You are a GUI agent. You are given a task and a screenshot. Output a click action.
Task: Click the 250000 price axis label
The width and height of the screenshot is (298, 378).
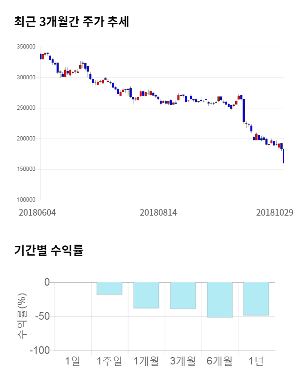(x=26, y=108)
